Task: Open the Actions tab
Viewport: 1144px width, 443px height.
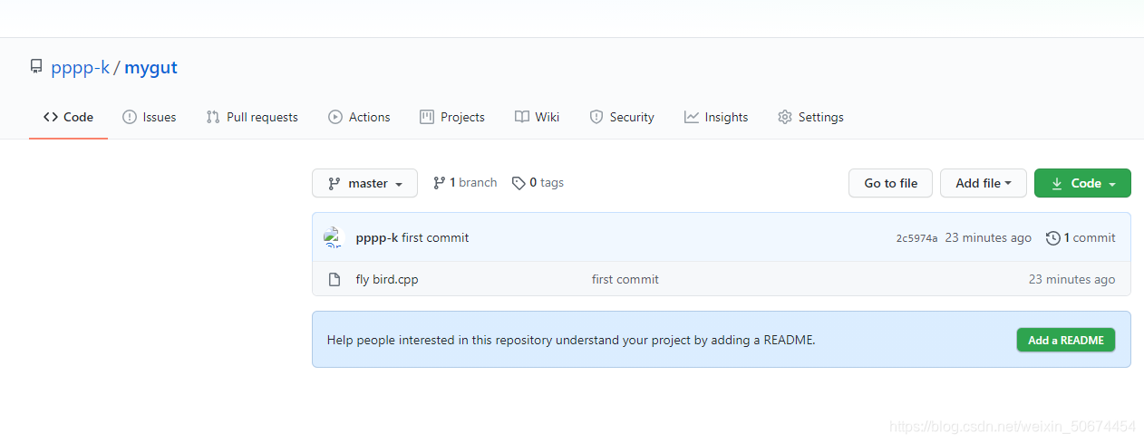Action: [x=359, y=117]
